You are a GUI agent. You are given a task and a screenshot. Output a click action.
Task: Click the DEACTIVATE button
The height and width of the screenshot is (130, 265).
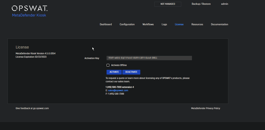tap(131, 72)
